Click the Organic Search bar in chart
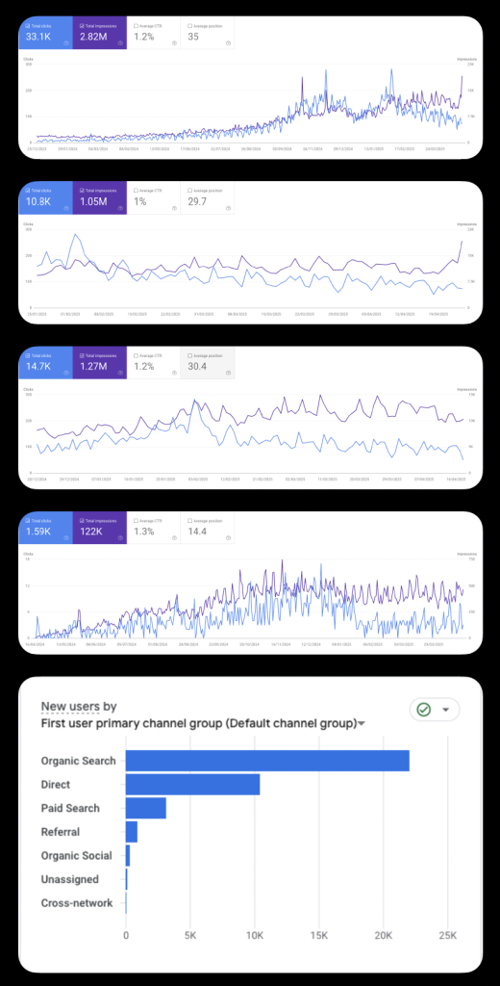The height and width of the screenshot is (986, 500). [x=267, y=761]
